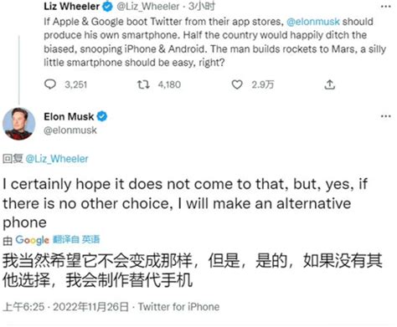Viewport: 397px width, 327px height.
Task: Click the @elonmusk handle under Elon Musk's name
Action: tap(70, 130)
